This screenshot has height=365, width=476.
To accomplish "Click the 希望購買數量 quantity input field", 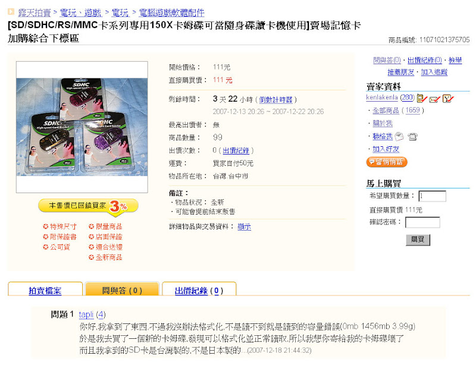I will (x=433, y=196).
